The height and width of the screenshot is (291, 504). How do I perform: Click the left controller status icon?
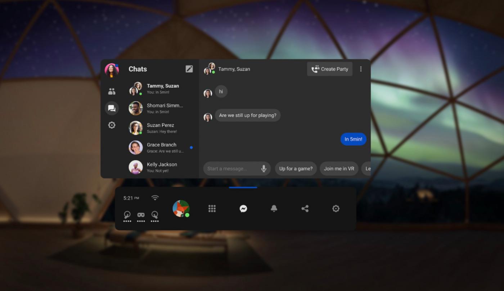(x=127, y=216)
